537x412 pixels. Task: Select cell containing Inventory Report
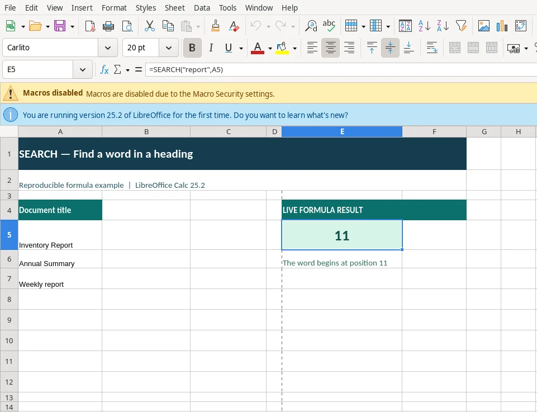60,235
